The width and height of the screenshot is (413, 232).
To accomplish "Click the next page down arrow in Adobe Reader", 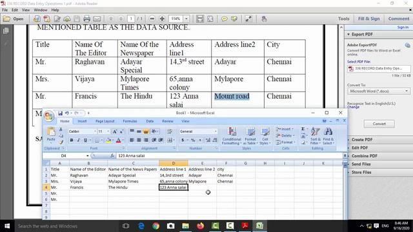I will (x=121, y=19).
